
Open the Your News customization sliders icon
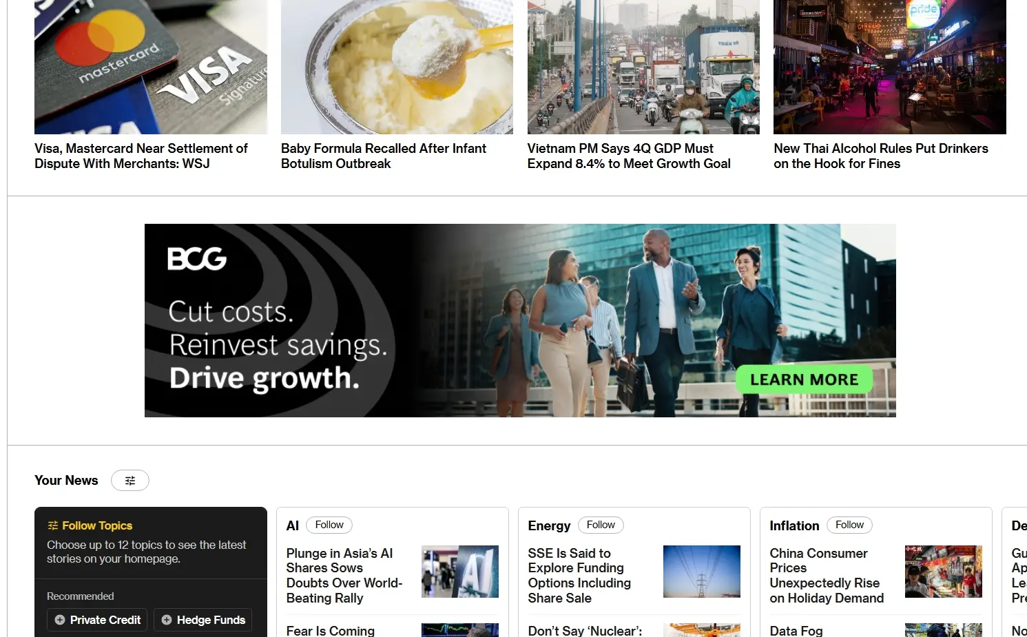click(130, 480)
